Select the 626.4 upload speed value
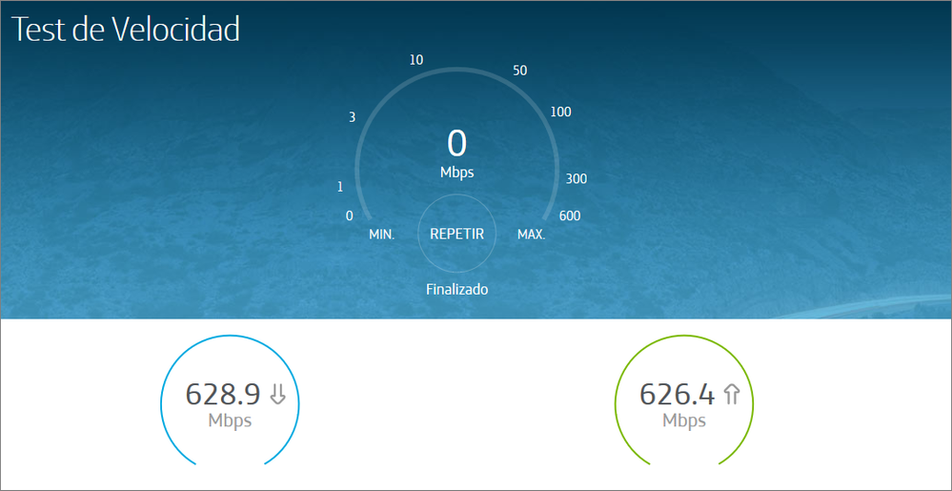The width and height of the screenshot is (952, 491). [x=677, y=395]
